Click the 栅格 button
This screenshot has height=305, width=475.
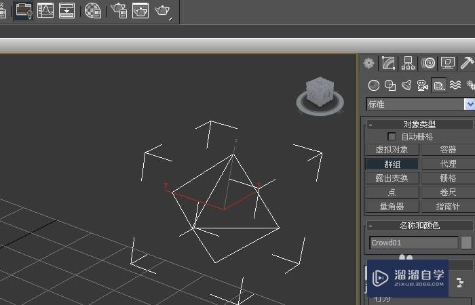pyautogui.click(x=448, y=178)
